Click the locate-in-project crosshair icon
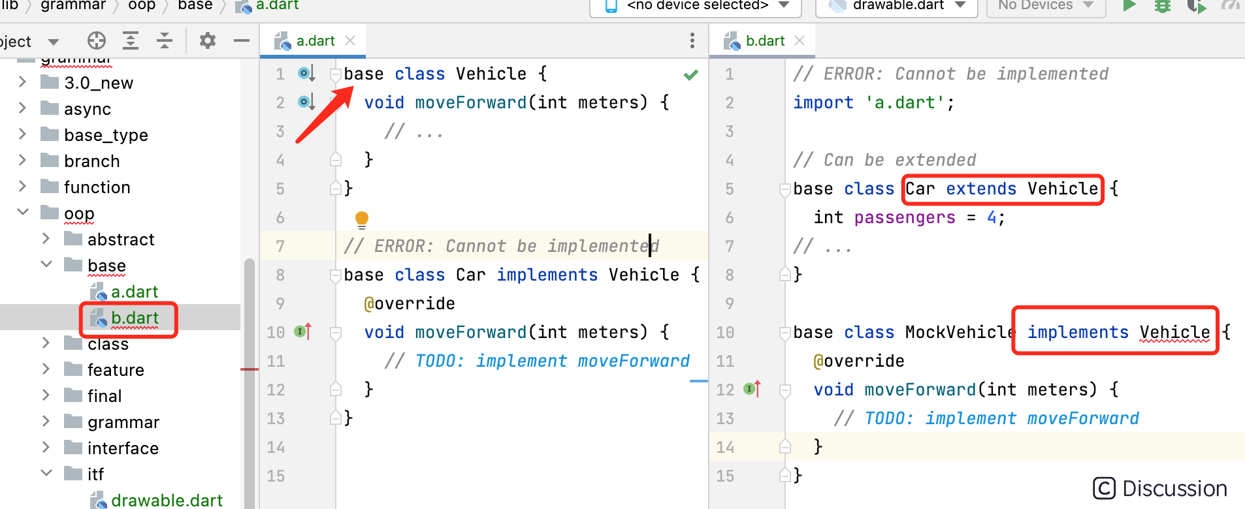1245x509 pixels. tap(97, 40)
